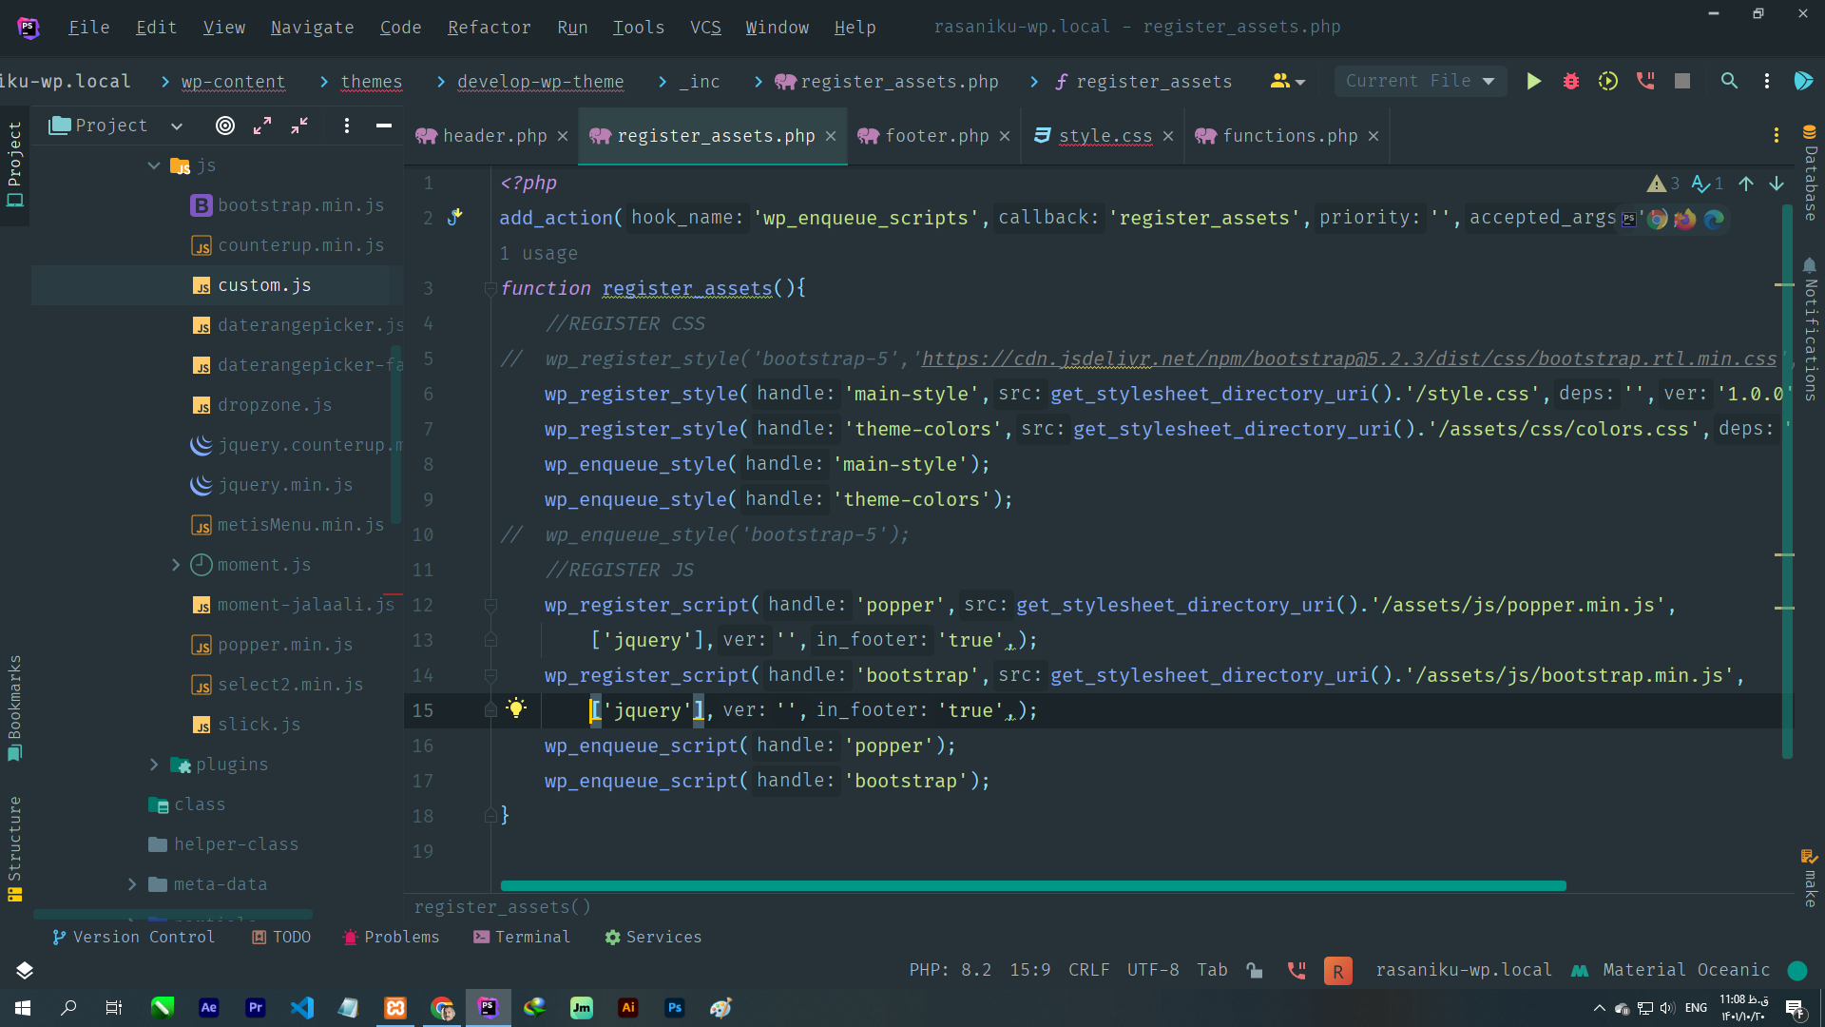
Task: Click the themes breadcrumb
Action: click(371, 82)
